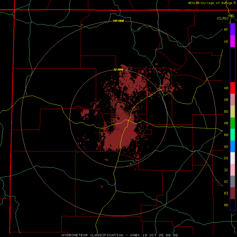Click the BI dark red legend swatch
The height and width of the screenshot is (237, 237).
click(233, 193)
